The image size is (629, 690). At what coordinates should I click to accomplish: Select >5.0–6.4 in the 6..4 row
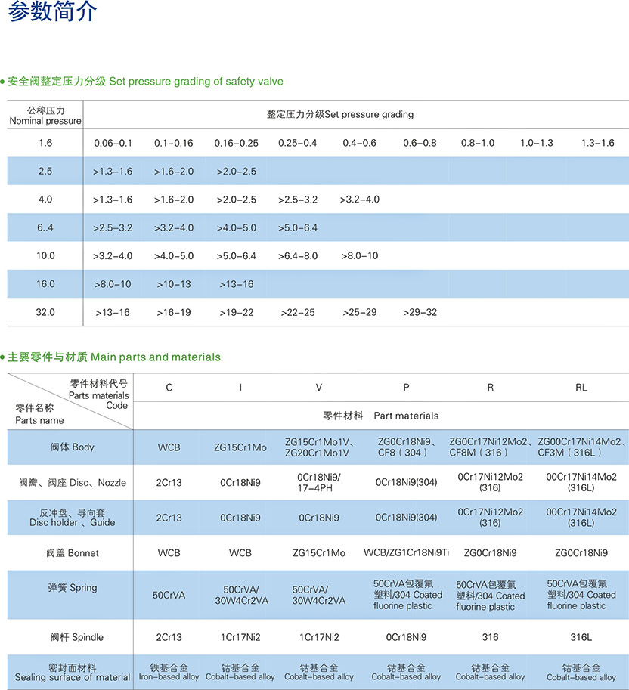298,227
